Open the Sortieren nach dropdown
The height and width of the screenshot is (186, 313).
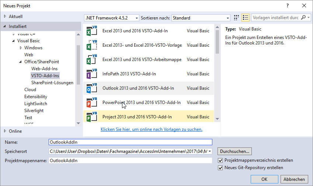pos(201,18)
